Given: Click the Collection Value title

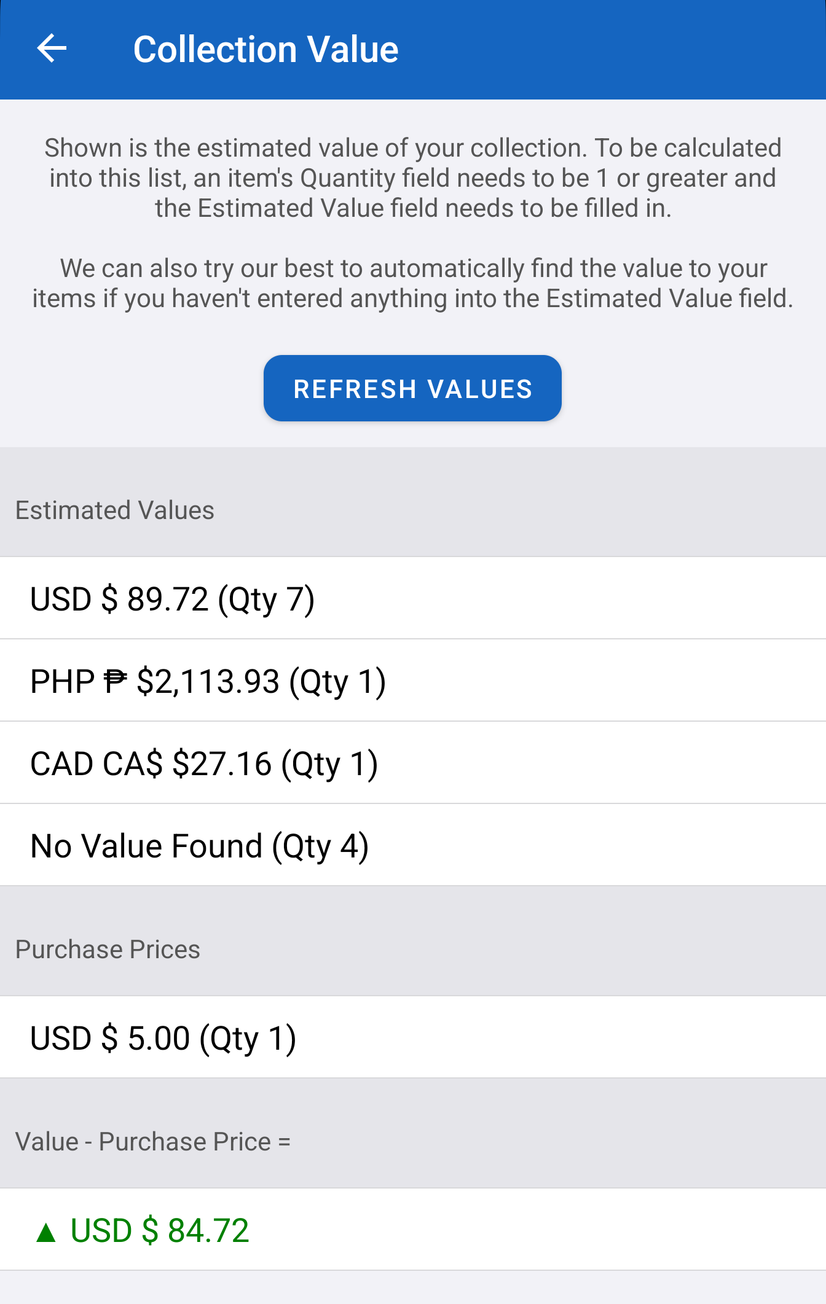Looking at the screenshot, I should (x=265, y=49).
